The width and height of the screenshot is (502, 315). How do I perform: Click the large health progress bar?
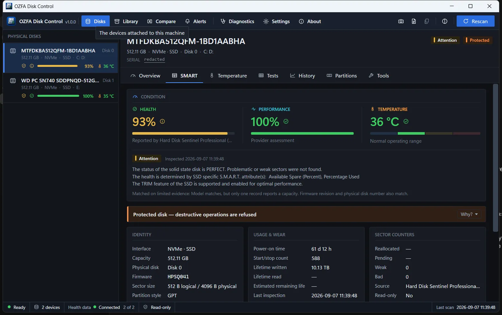(x=183, y=133)
